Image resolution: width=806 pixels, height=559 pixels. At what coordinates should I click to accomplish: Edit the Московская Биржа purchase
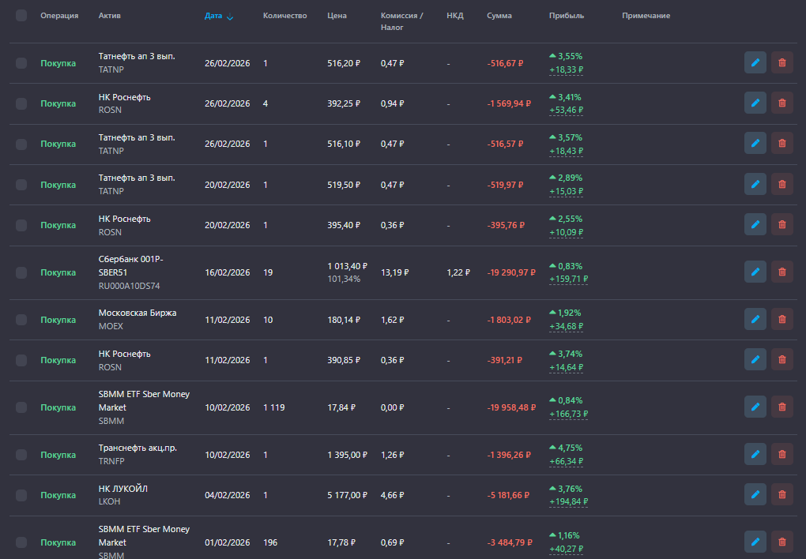[755, 320]
